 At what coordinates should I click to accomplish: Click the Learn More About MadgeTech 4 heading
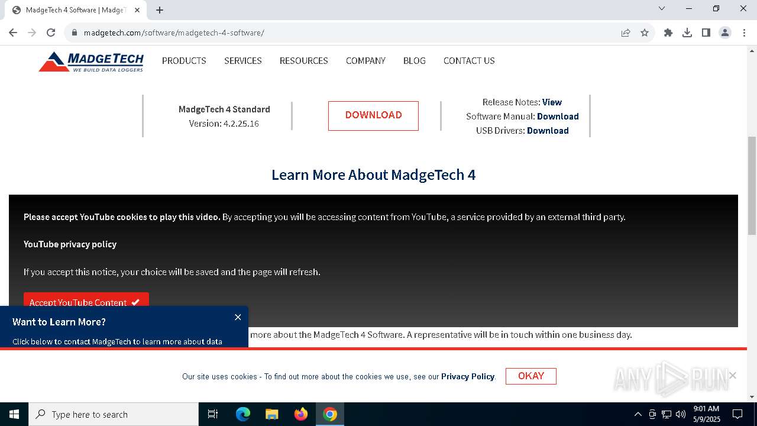[x=373, y=175]
